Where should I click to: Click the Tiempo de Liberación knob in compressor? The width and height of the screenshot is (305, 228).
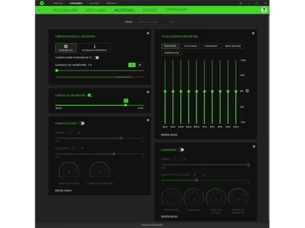pyautogui.click(x=238, y=198)
